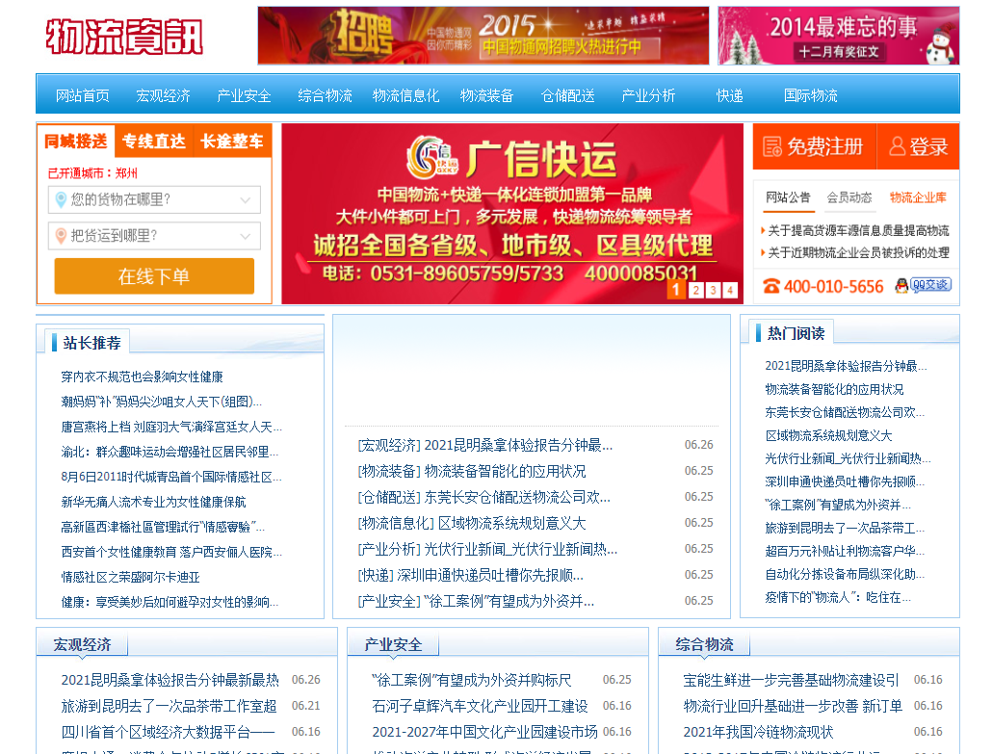Open hot read 疫情下的物流人
Image resolution: width=992 pixels, height=754 pixels.
[838, 597]
